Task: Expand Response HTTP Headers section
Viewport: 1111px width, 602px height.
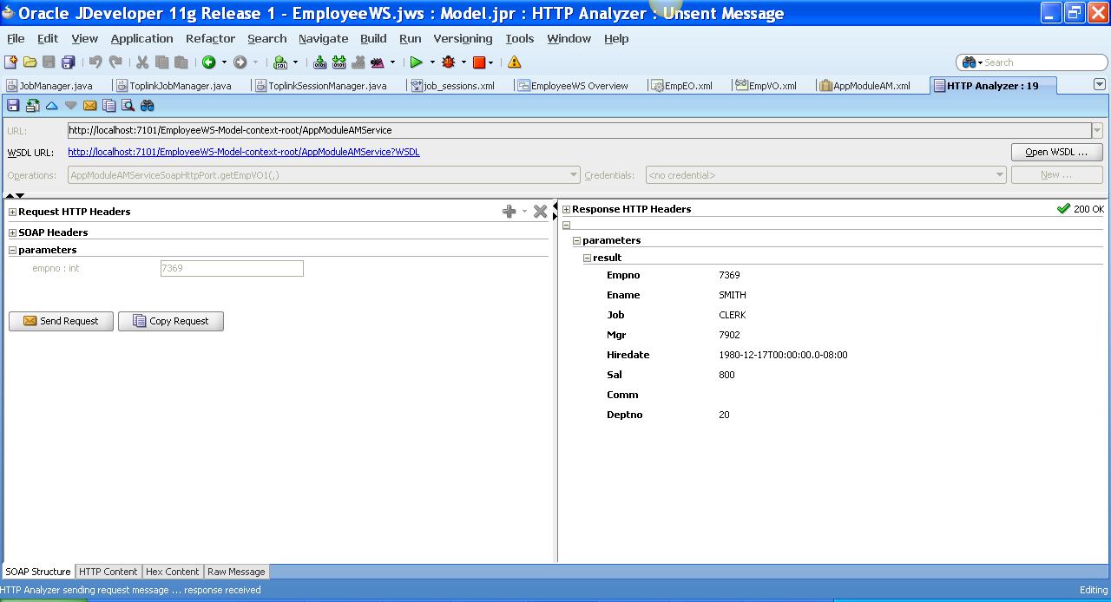Action: [x=566, y=209]
